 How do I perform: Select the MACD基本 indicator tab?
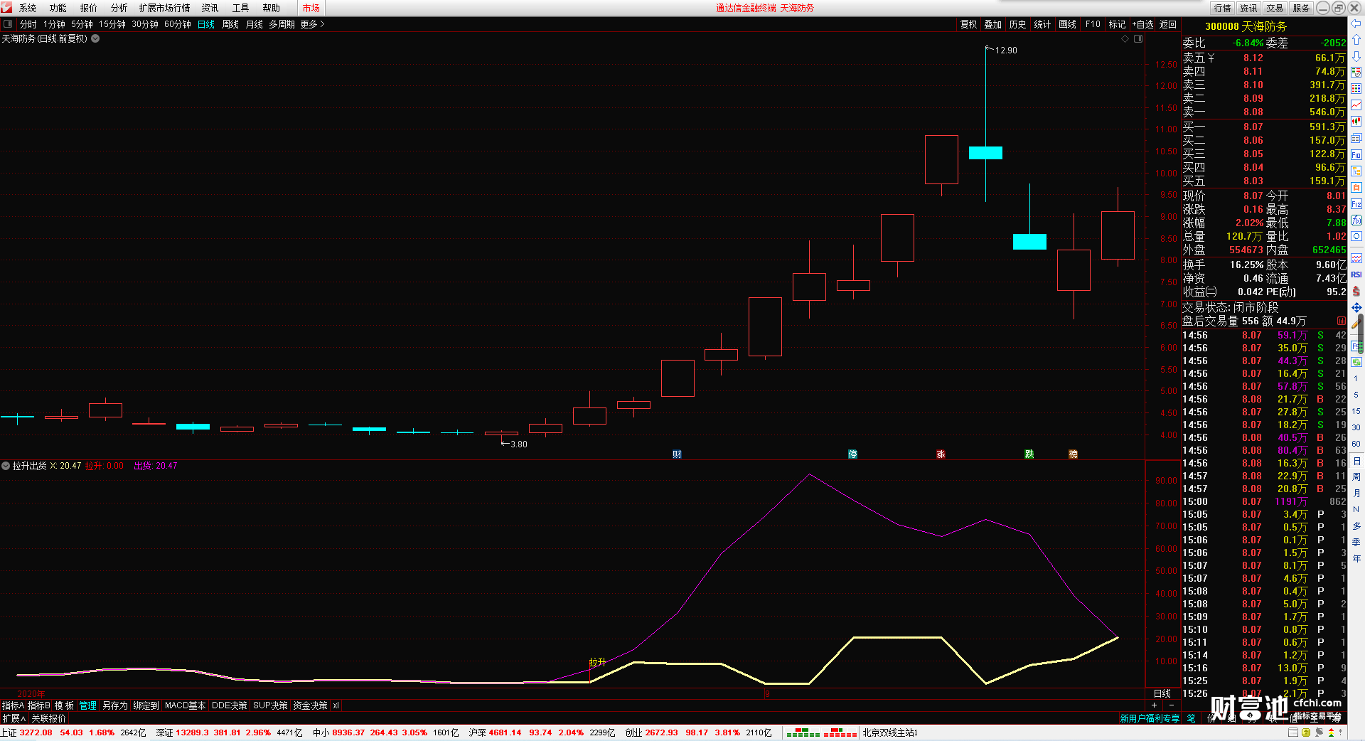tap(185, 705)
